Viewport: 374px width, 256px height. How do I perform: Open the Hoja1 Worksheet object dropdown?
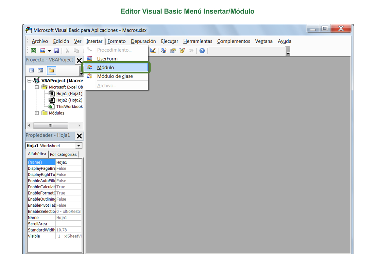(x=79, y=146)
